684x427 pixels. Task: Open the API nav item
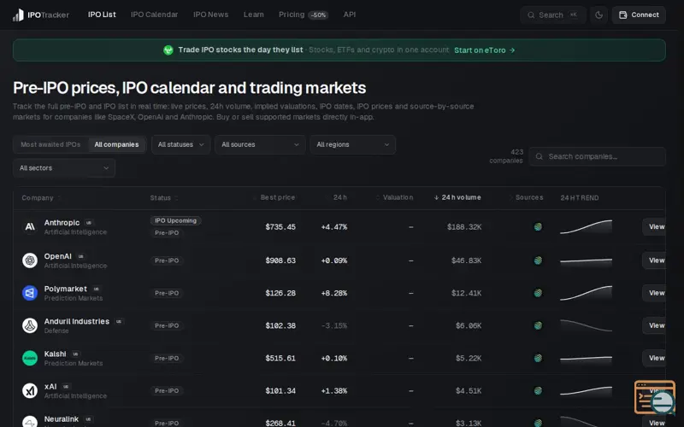click(350, 15)
